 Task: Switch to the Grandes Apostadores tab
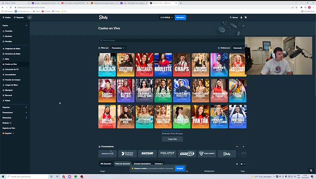point(143,164)
